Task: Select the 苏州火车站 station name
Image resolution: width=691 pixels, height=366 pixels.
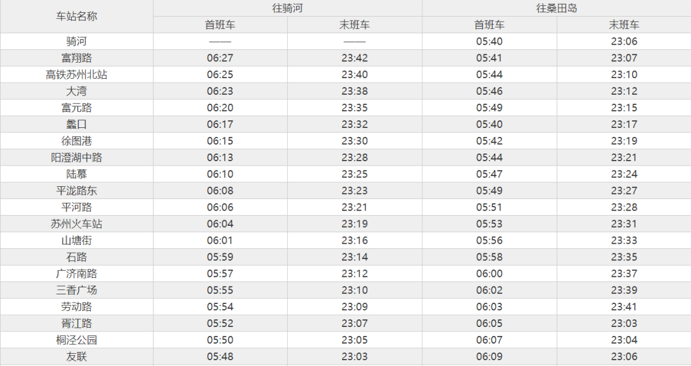Action: [76, 224]
